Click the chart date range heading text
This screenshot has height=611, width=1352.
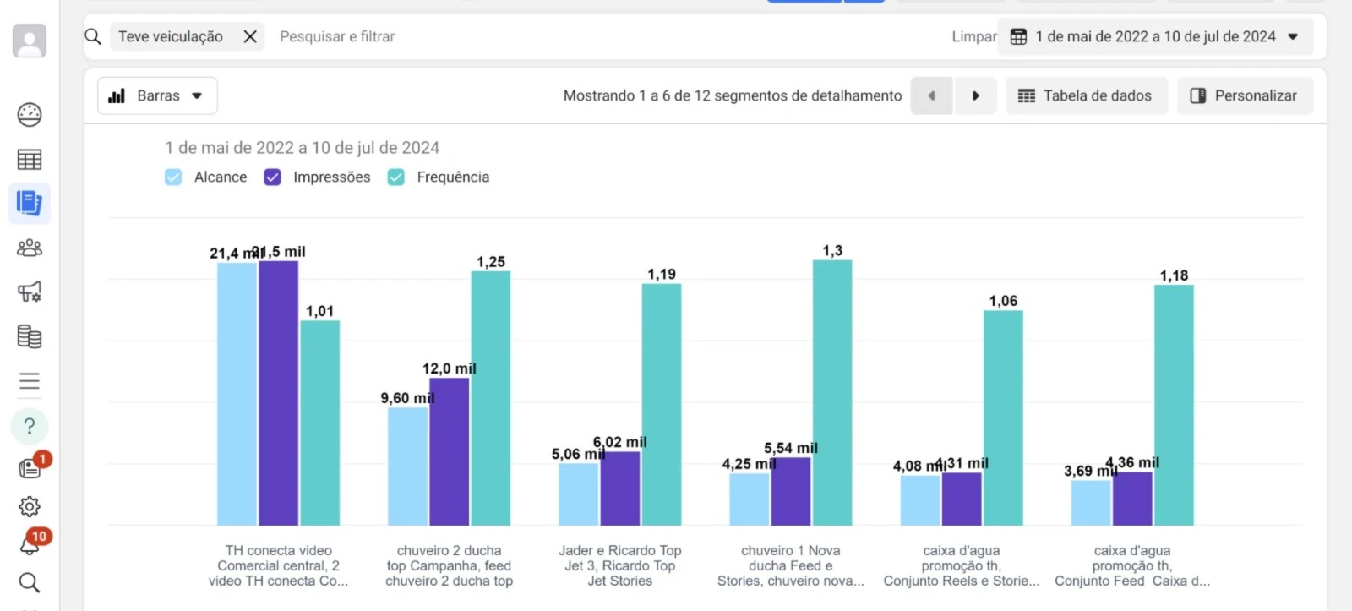coord(302,148)
